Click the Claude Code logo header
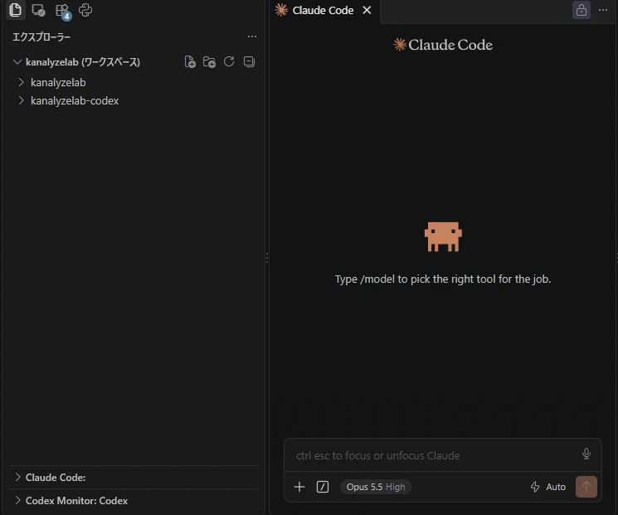 (443, 45)
